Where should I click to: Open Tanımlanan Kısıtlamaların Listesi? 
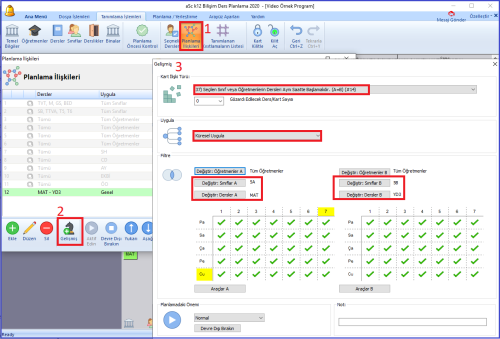click(223, 36)
